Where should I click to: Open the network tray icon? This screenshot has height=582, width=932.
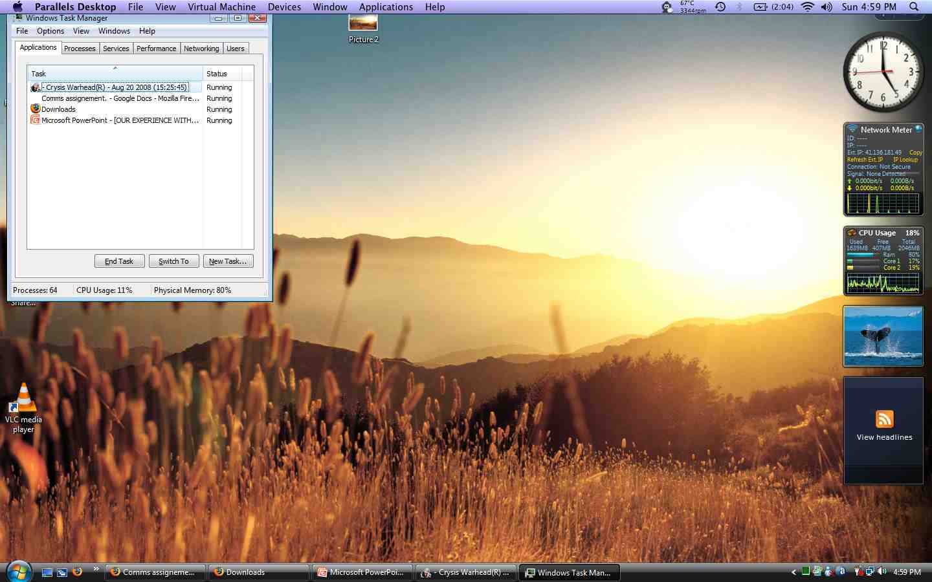(871, 572)
